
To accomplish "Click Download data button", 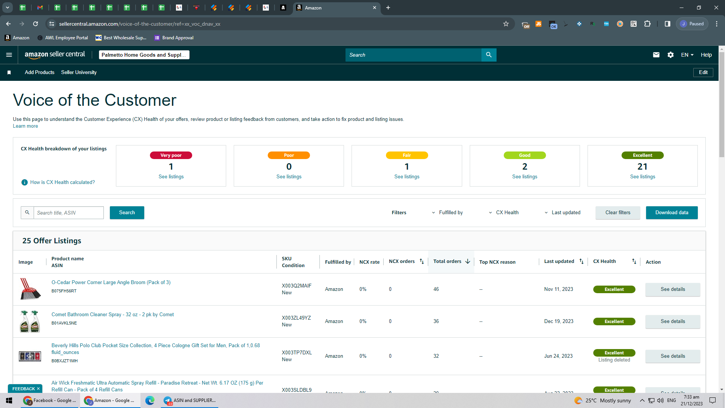I will pos(672,213).
